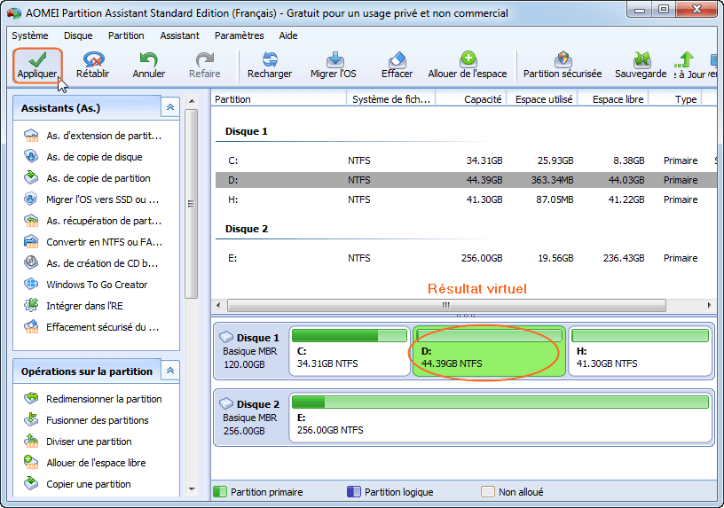The image size is (724, 508).
Task: Open Convertir en NTFS ou FAT32 tool
Action: (93, 242)
